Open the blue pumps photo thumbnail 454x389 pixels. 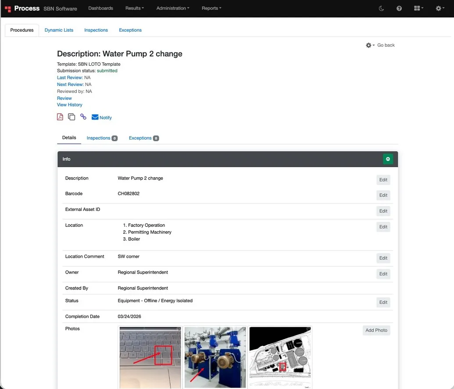[x=215, y=357]
